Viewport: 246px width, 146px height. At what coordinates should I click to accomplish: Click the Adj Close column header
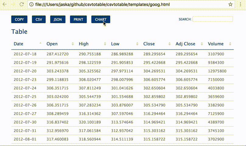[x=185, y=44]
